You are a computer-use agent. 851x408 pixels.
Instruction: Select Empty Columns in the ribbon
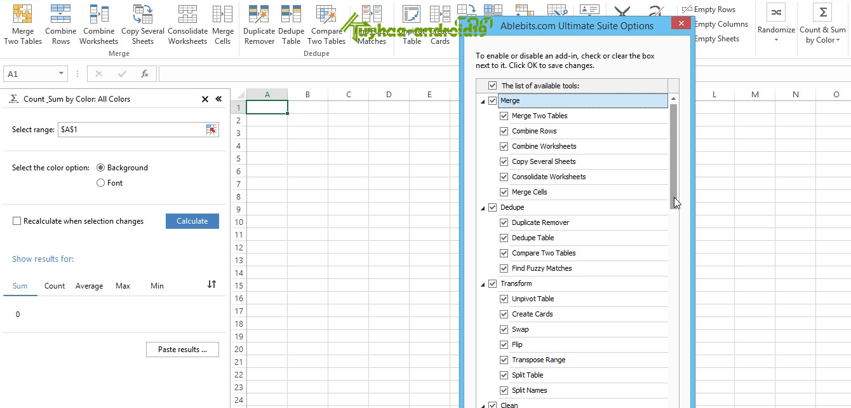pos(721,24)
